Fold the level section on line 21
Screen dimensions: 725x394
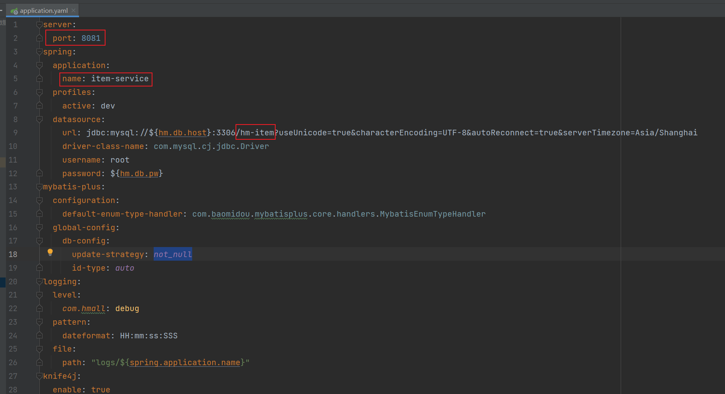click(39, 295)
